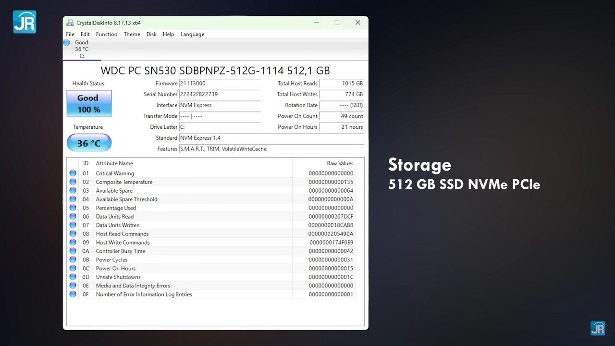
Task: Click the CrystalDiskInfo app icon in title bar
Action: (x=70, y=23)
